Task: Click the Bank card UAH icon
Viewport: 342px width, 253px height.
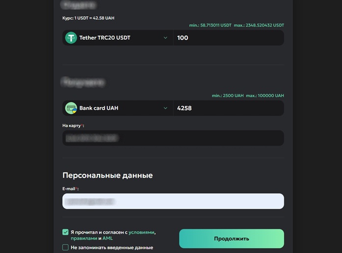Action: point(71,108)
